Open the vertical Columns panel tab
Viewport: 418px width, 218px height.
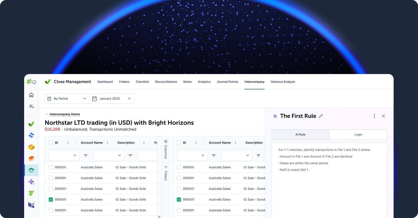pyautogui.click(x=166, y=149)
